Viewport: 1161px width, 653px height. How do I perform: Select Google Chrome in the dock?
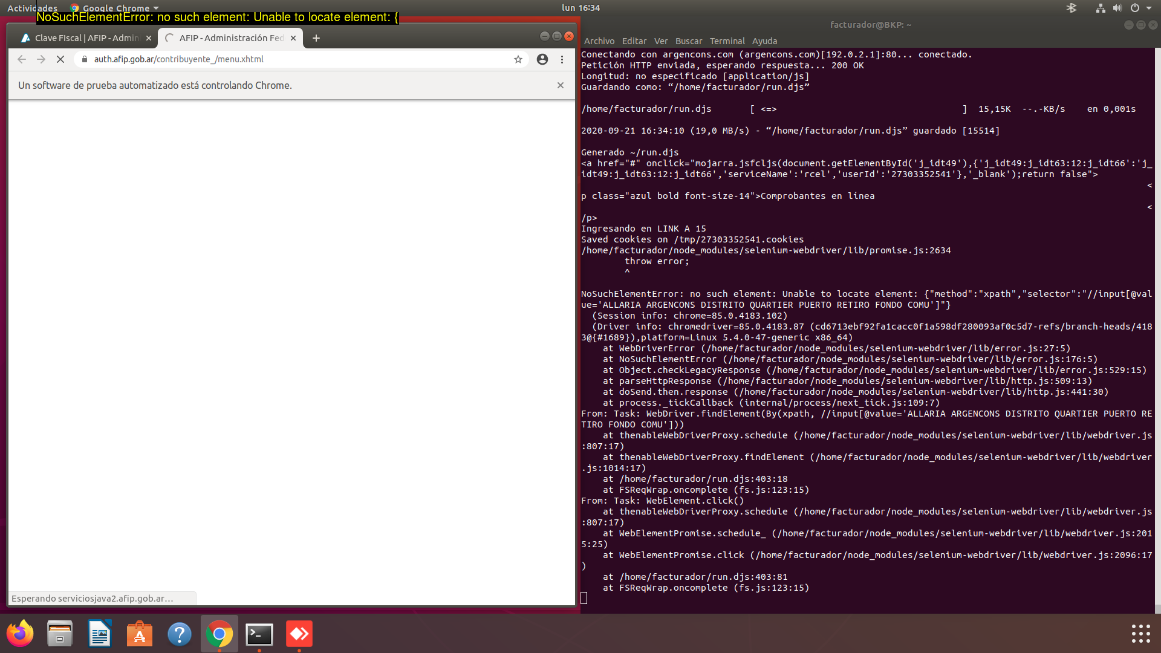pyautogui.click(x=220, y=634)
